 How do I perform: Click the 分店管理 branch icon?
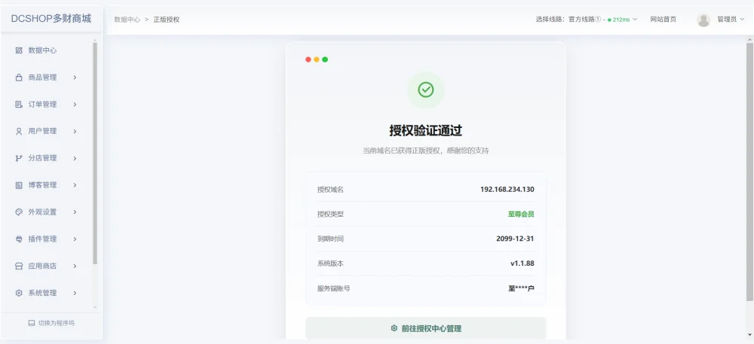point(19,158)
